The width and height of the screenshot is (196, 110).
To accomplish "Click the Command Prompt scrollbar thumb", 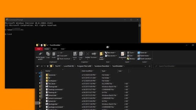I will tap(140, 25).
